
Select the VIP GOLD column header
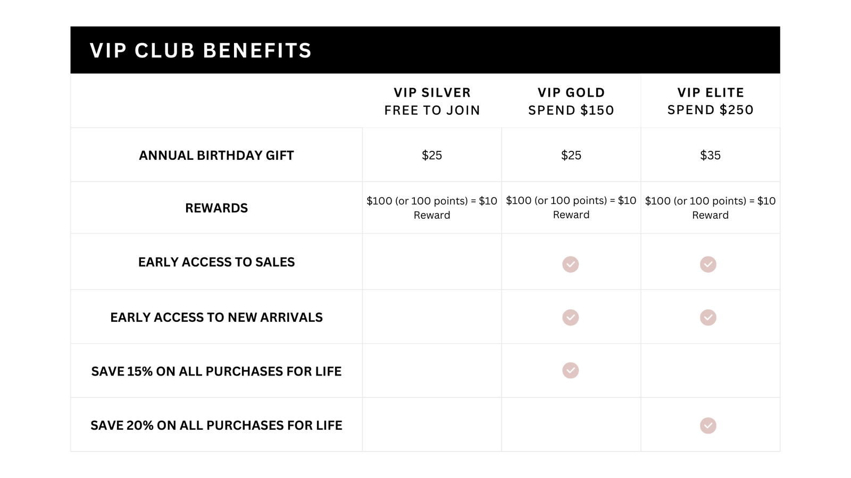point(571,101)
